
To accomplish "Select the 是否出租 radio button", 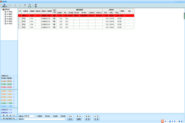I will coord(44,116).
